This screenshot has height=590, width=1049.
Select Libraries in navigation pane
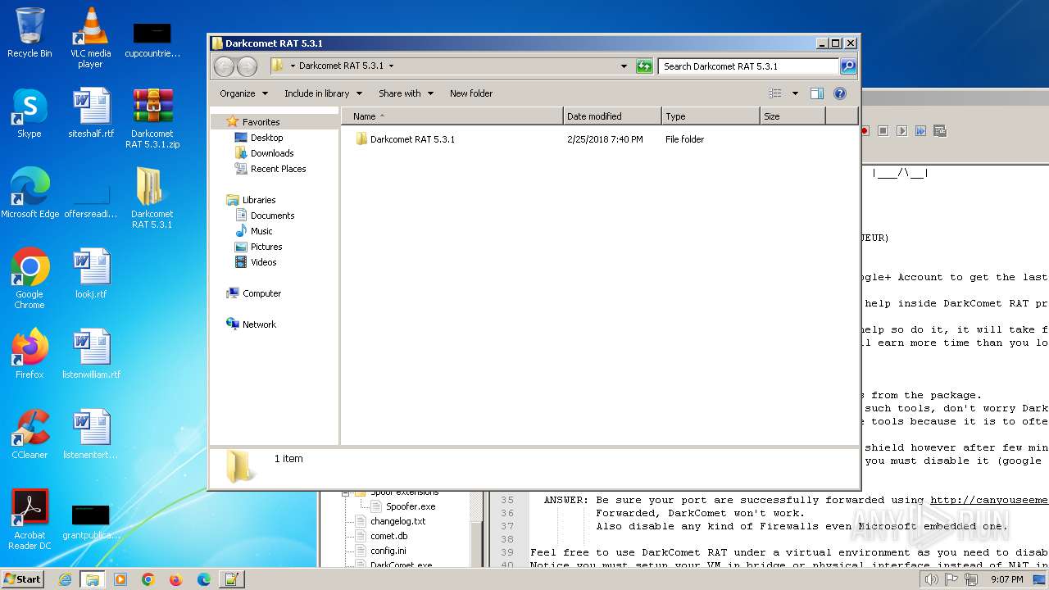[258, 200]
